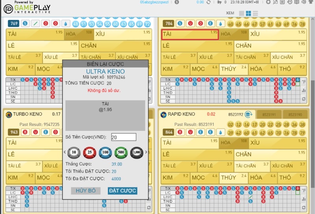Click the Rapid Keno globe icon
Viewport: 315px width, 214px height.
pyautogui.click(x=163, y=114)
